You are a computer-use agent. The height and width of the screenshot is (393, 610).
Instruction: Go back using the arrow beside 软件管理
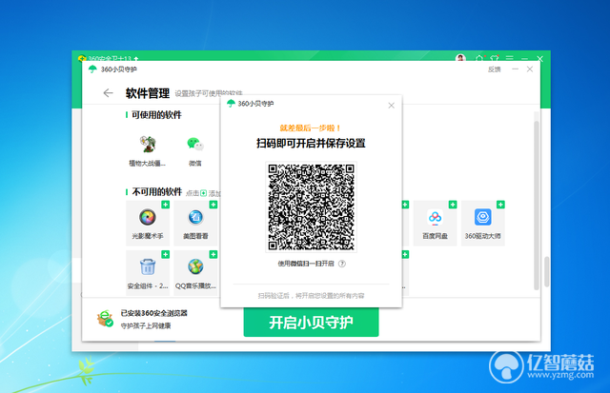point(108,93)
